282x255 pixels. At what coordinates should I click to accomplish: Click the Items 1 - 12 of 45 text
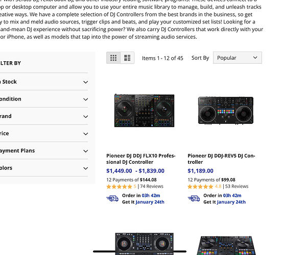point(162,58)
